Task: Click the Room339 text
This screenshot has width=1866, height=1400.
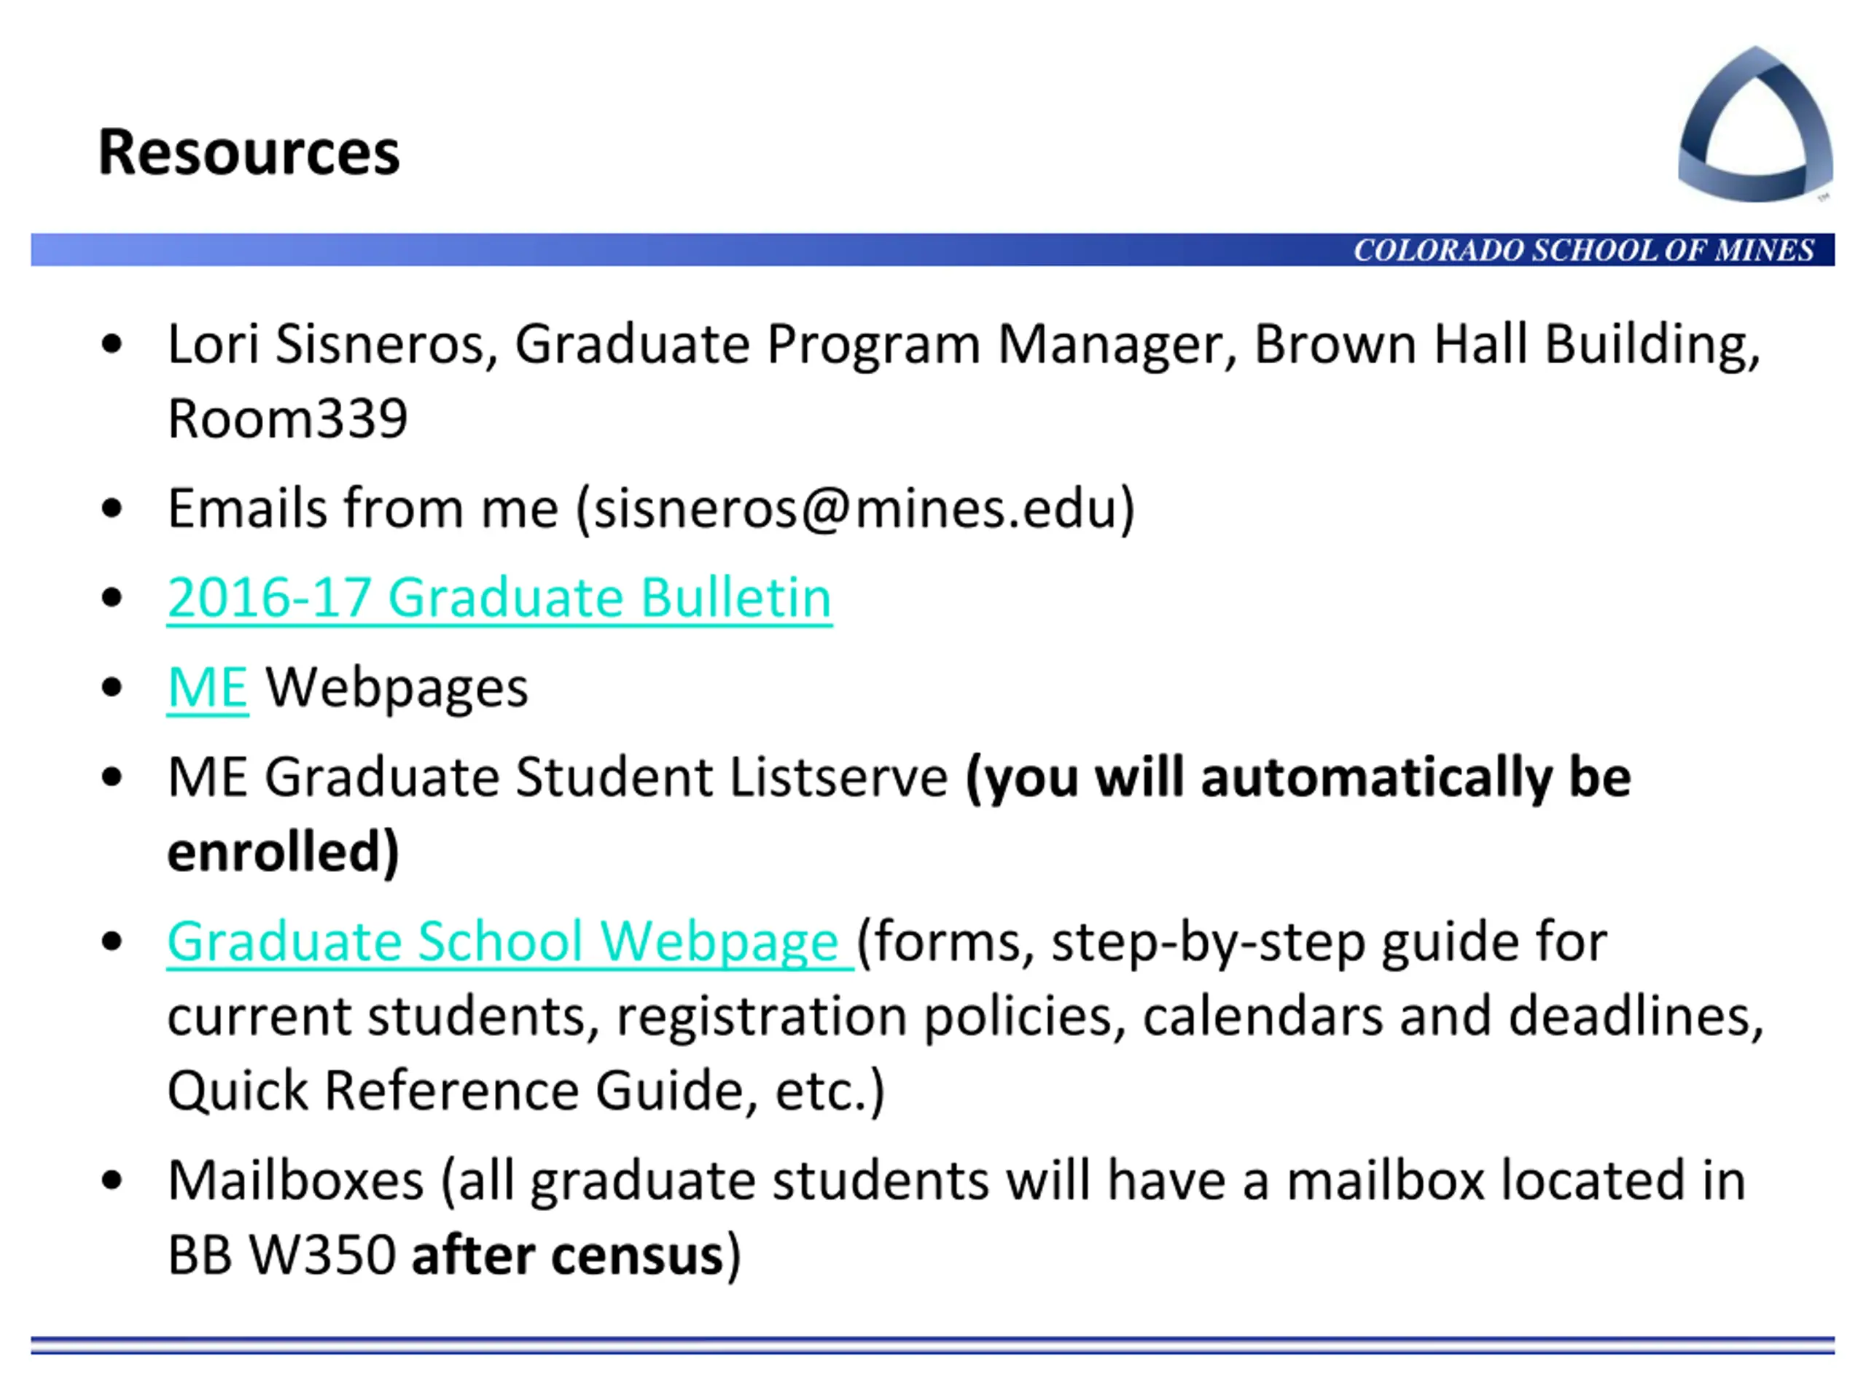Action: 288,419
